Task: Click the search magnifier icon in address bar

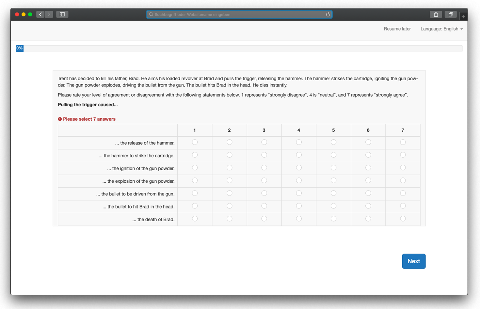Action: pyautogui.click(x=151, y=14)
